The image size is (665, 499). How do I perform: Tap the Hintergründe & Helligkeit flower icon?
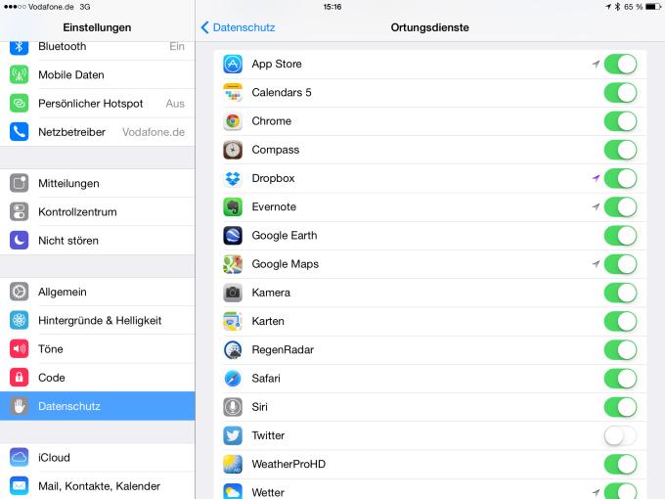[20, 320]
